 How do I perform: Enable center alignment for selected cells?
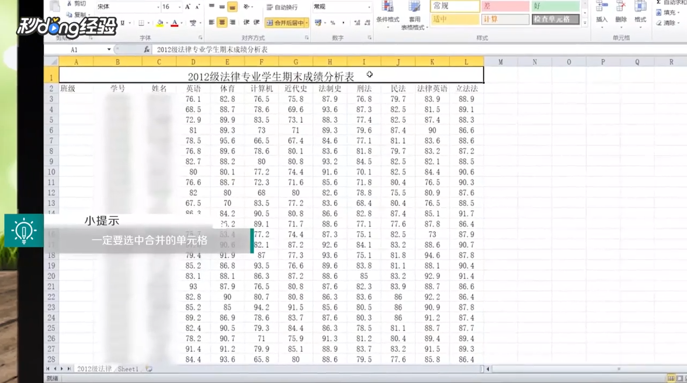click(x=221, y=22)
